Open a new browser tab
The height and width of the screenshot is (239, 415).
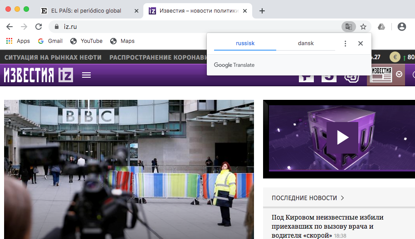coord(262,11)
